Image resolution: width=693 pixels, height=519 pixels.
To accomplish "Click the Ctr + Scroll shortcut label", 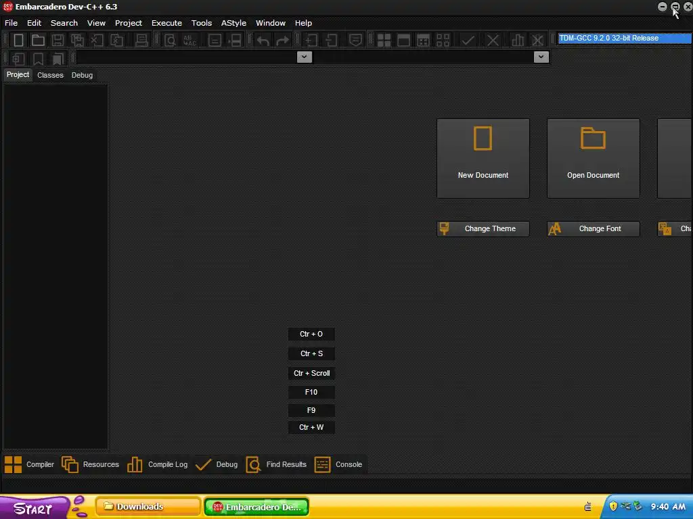I will tap(311, 373).
